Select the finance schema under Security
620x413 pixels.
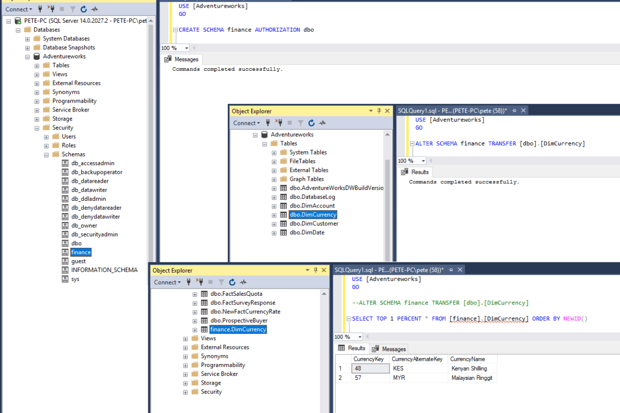pyautogui.click(x=81, y=252)
